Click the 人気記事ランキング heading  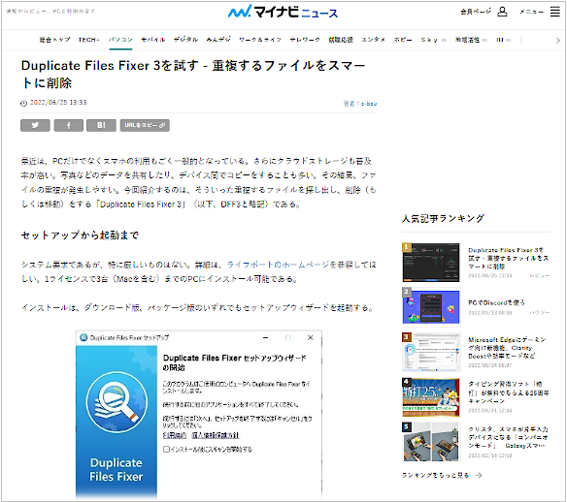[443, 218]
